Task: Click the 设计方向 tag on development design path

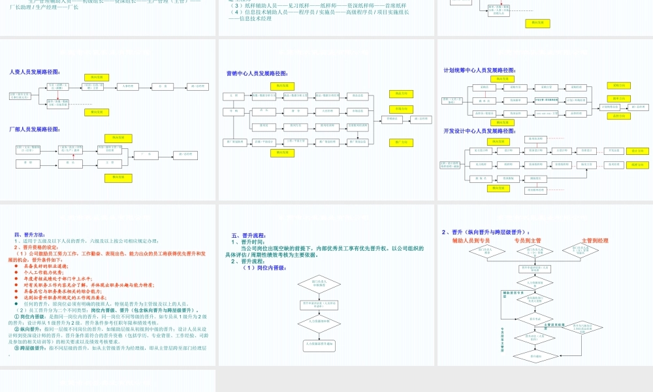Action: point(637,151)
